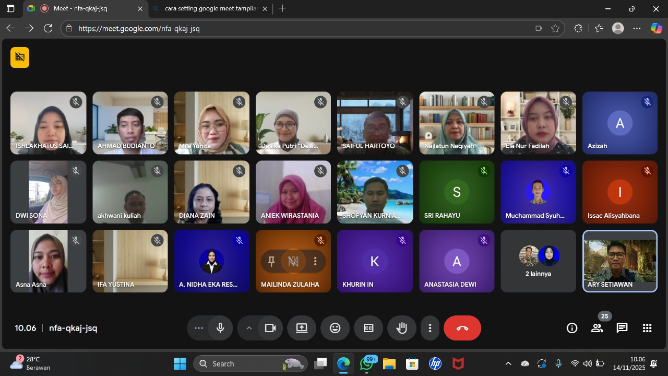Expand camera settings with the up chevron

point(249,328)
